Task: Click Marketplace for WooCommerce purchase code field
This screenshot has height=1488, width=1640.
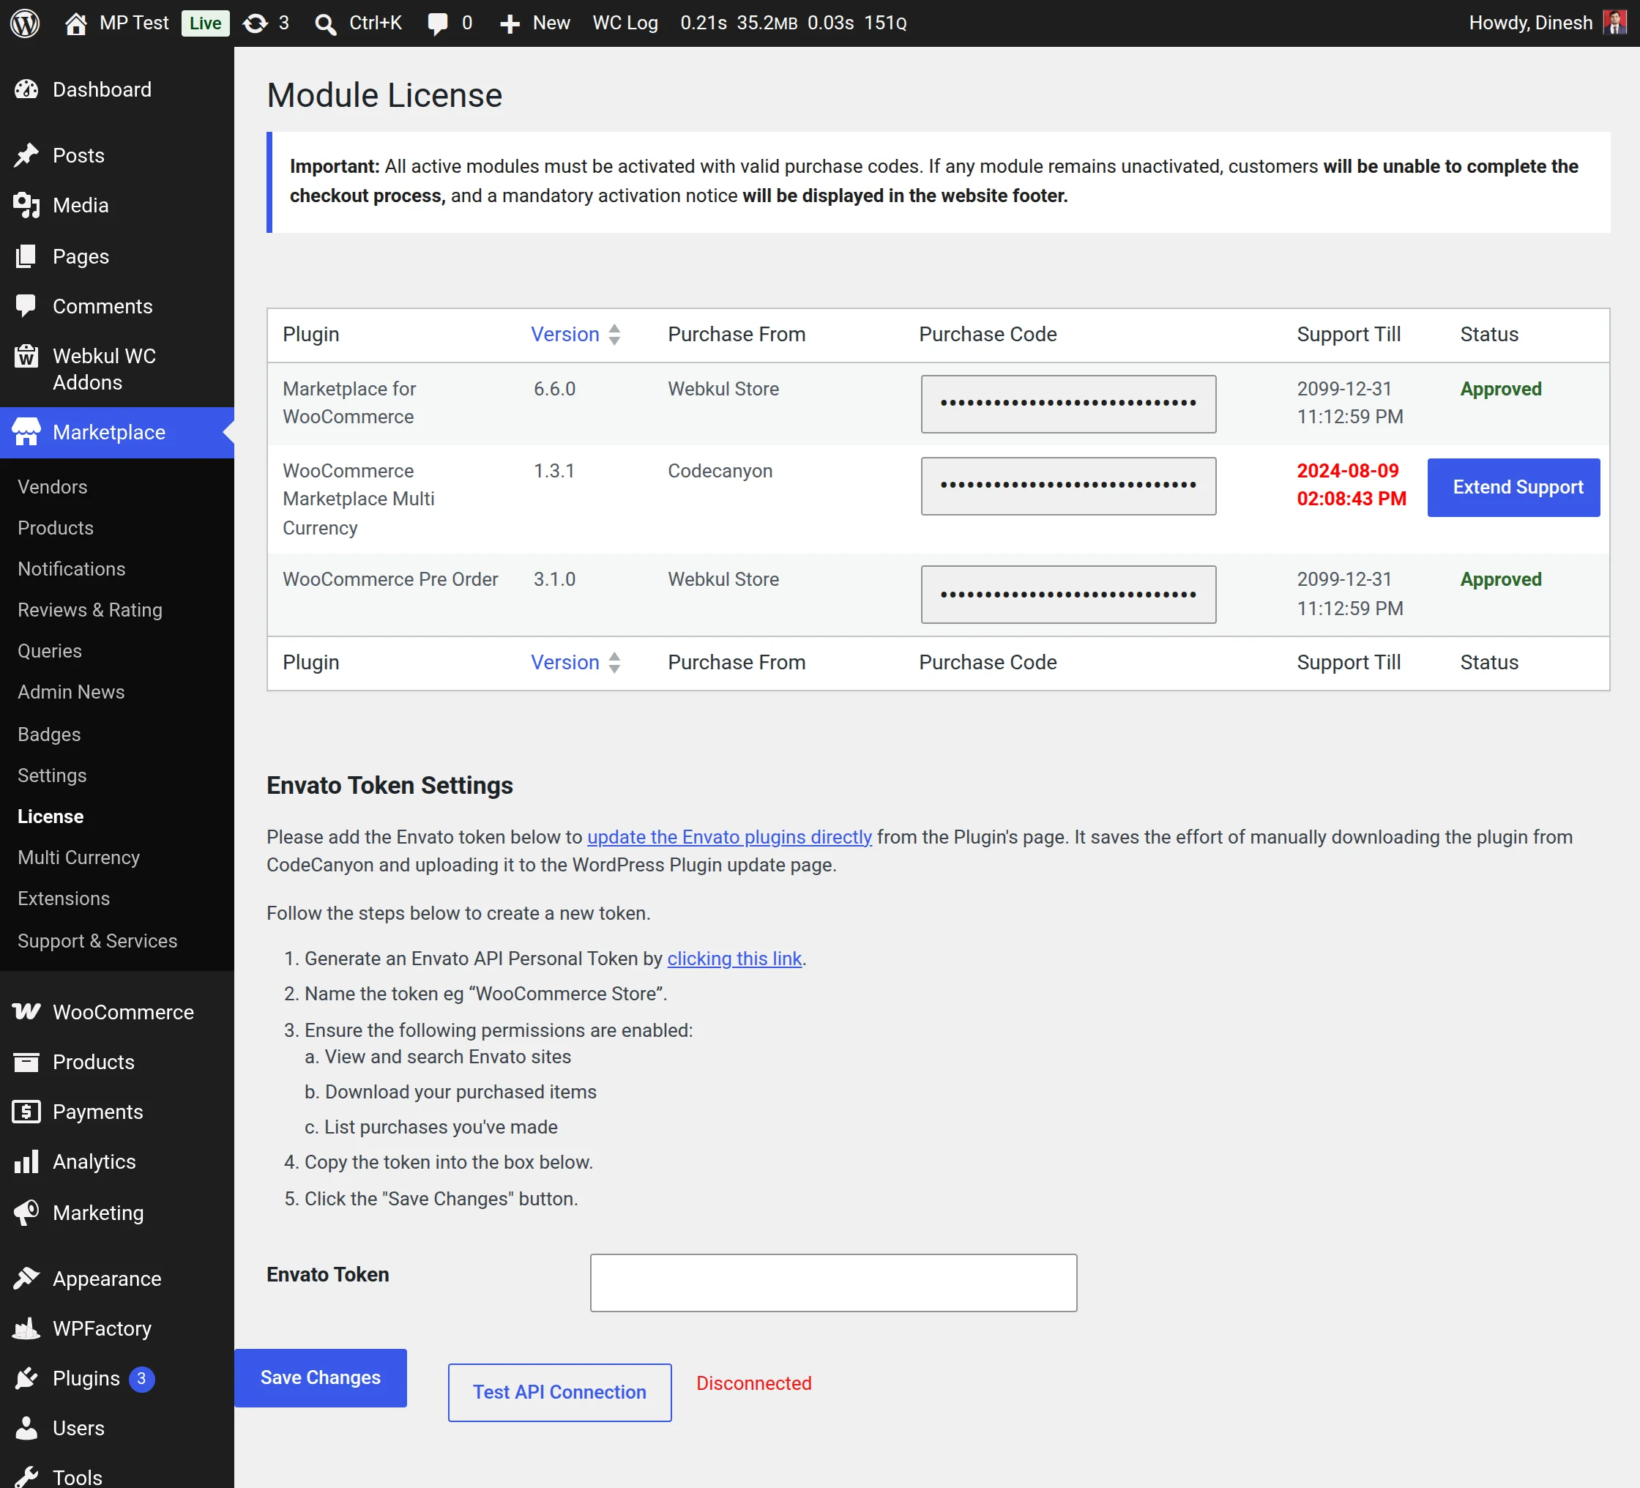Action: click(1068, 403)
